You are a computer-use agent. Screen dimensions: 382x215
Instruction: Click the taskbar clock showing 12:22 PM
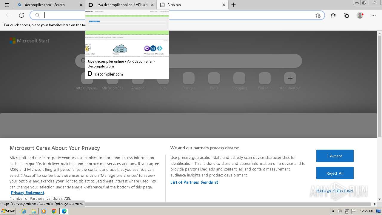[x=367, y=211]
